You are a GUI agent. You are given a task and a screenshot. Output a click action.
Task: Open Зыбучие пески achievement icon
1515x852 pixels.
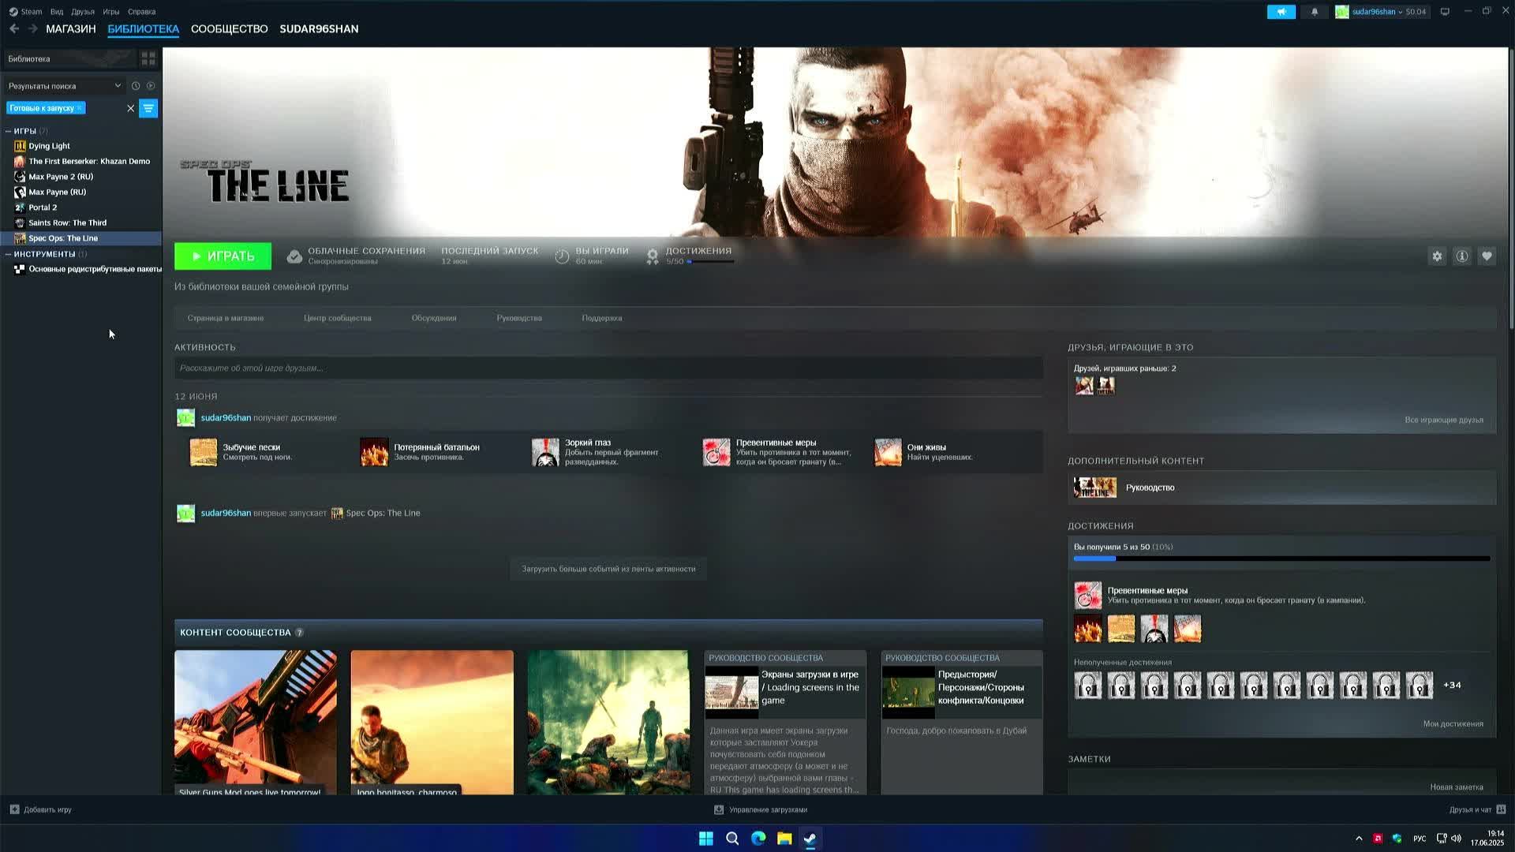(x=204, y=452)
